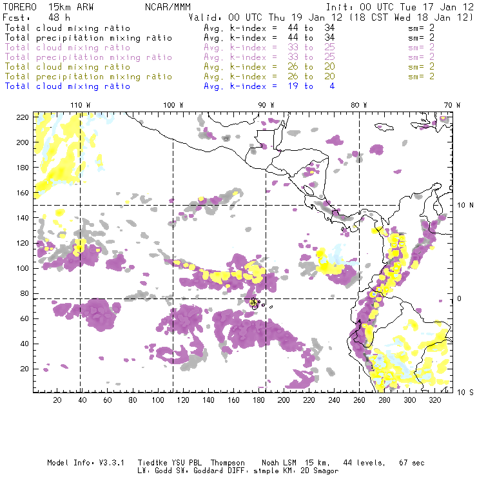Select the 'NCAR/MMM' header label

[x=168, y=7]
